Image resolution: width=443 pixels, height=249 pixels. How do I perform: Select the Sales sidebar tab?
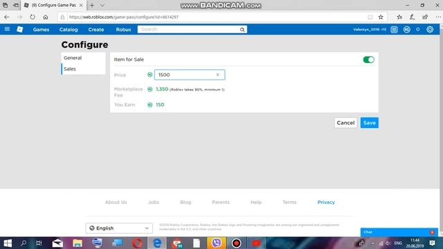tap(83, 69)
